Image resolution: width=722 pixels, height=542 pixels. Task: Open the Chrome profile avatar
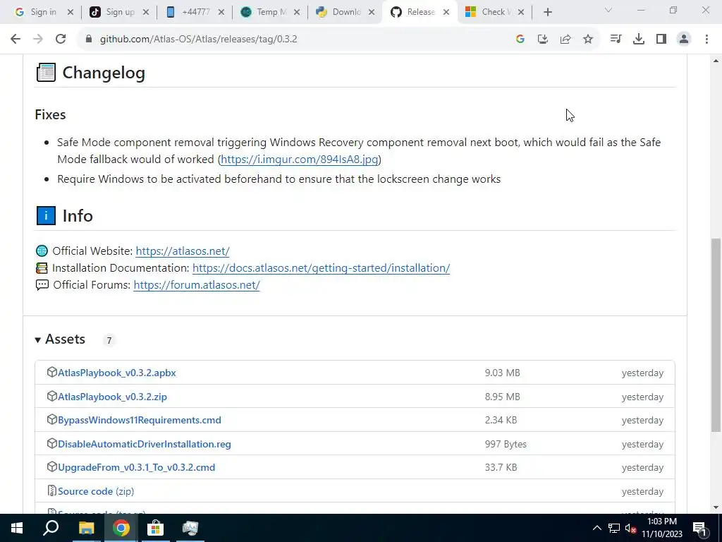pos(684,40)
